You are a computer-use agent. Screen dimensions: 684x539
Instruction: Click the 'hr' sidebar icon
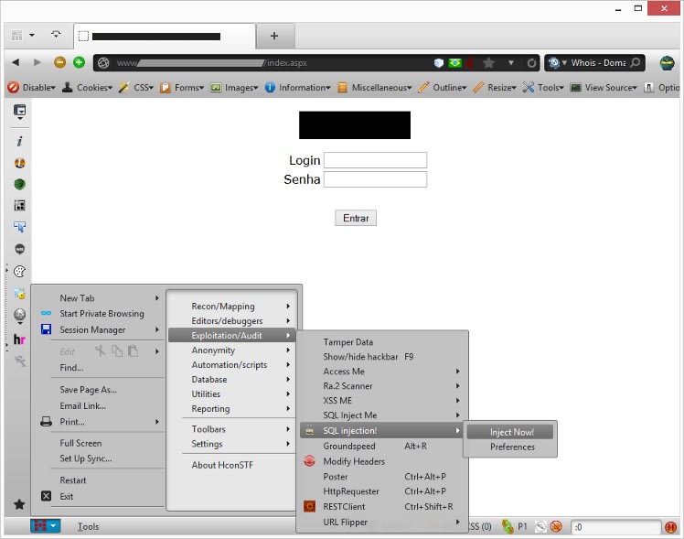19,340
